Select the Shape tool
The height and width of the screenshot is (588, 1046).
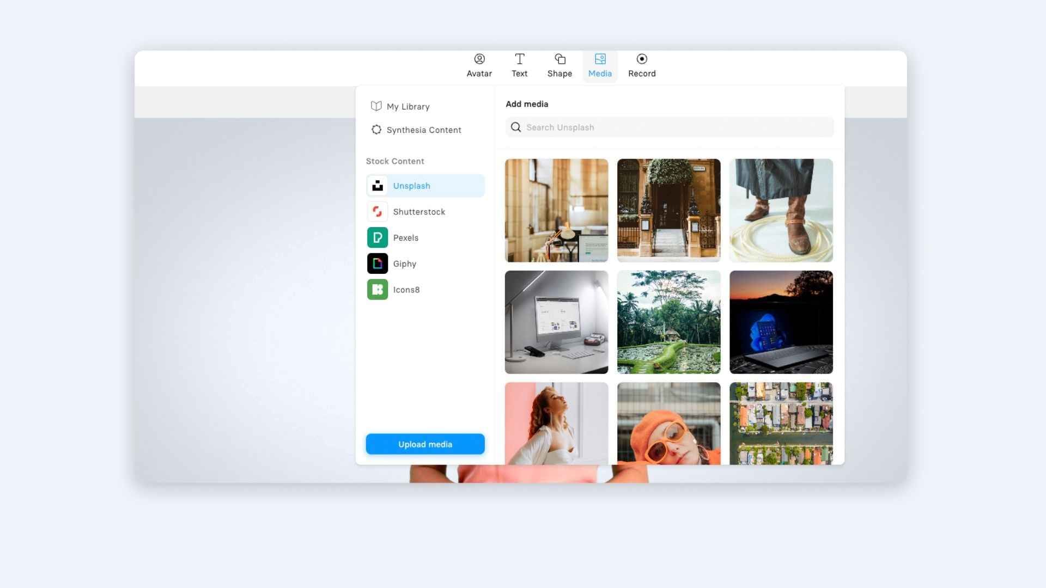pos(560,65)
